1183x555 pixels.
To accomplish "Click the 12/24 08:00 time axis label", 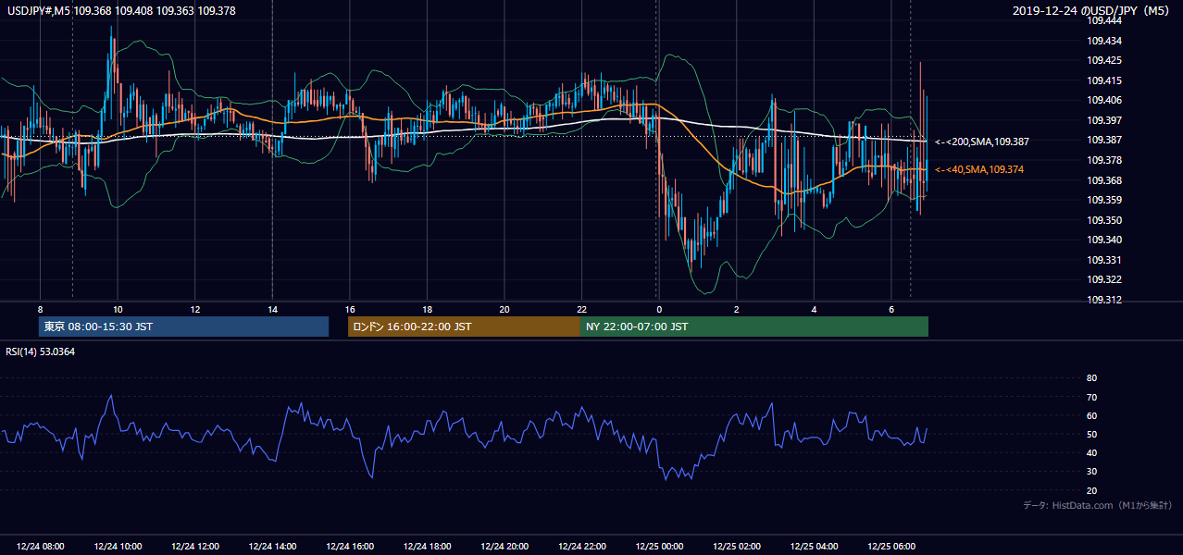I will click(x=41, y=547).
